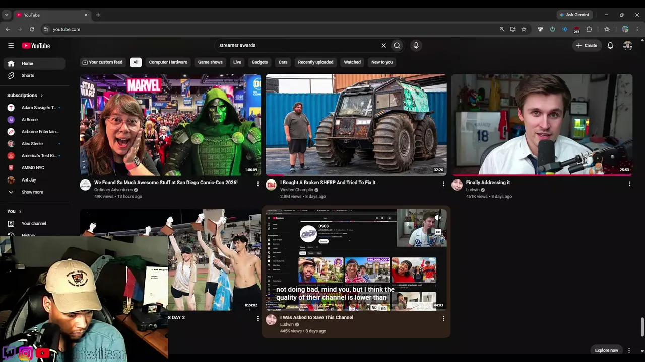The image size is (645, 362).
Task: Click the Explore now button
Action: click(x=607, y=350)
